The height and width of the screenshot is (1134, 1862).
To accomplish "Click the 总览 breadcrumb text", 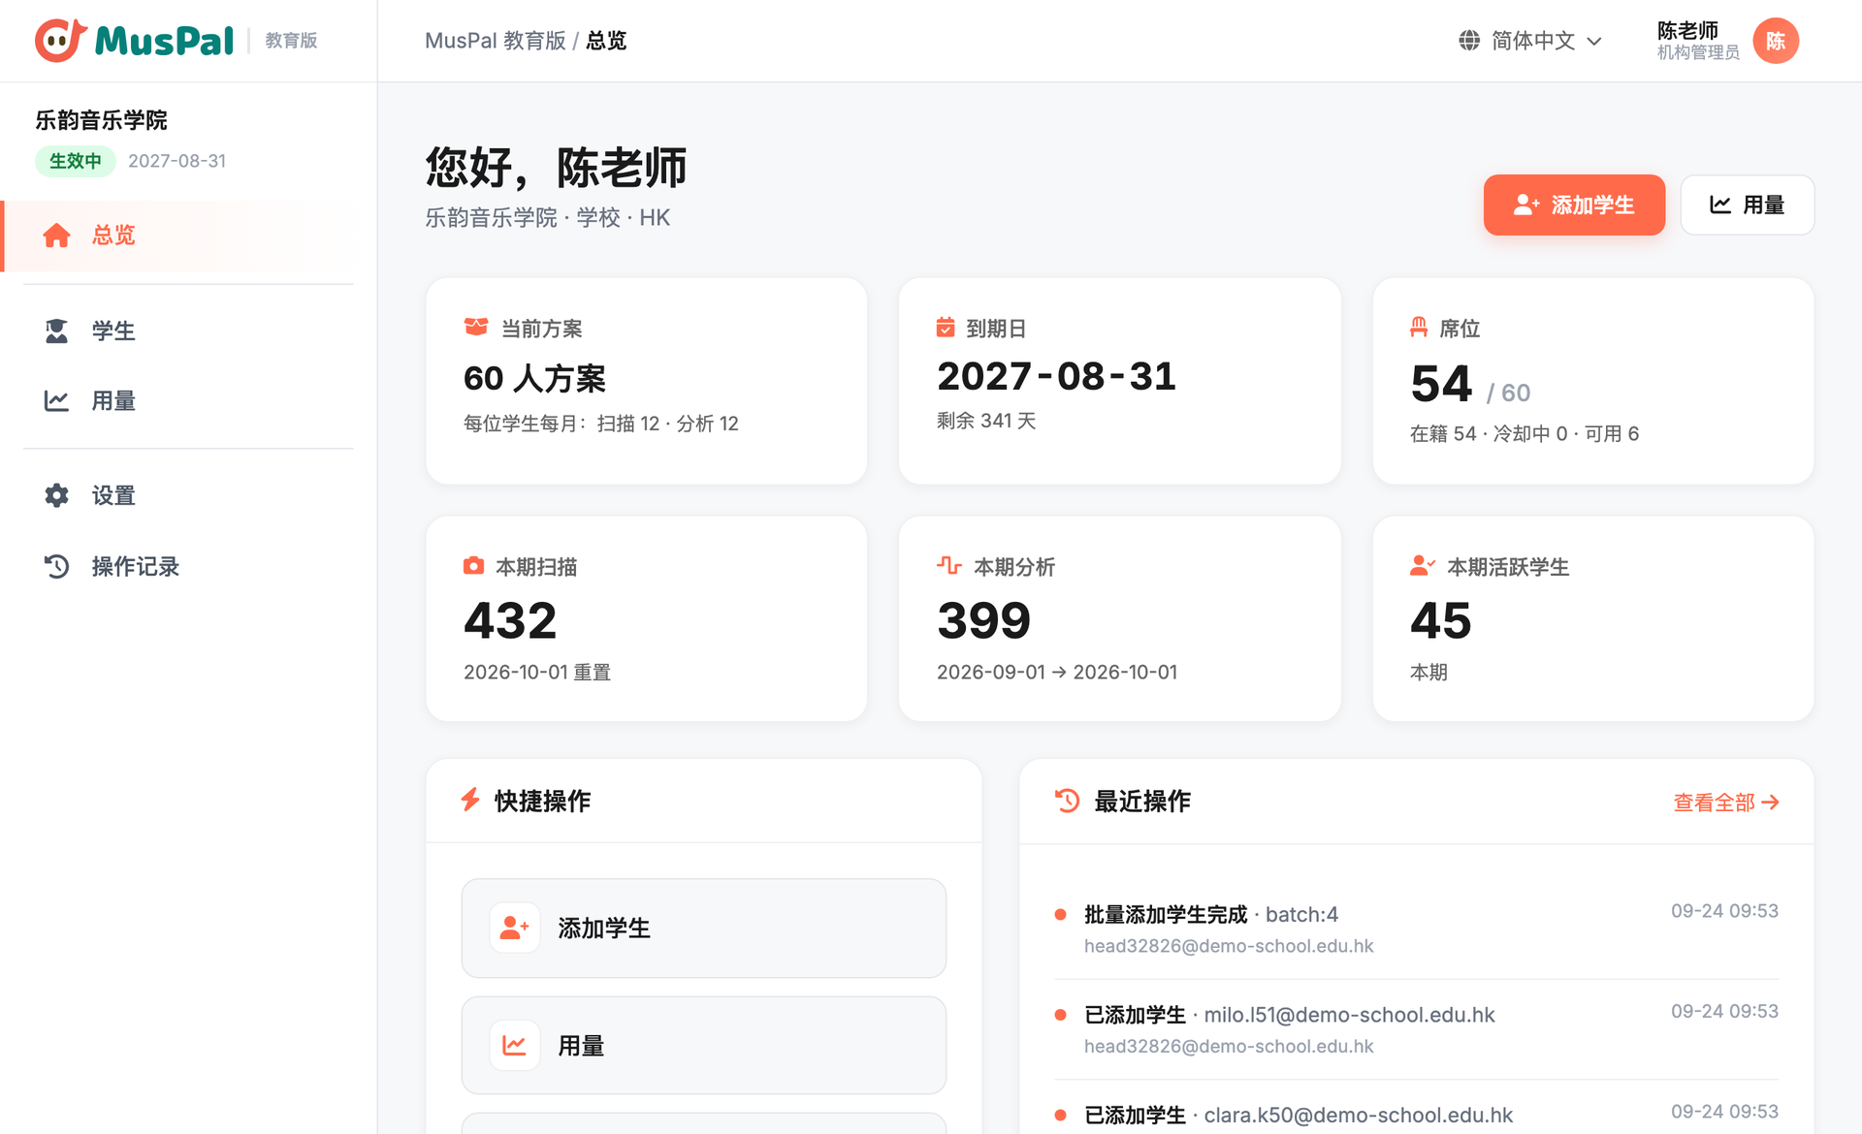I will (606, 41).
